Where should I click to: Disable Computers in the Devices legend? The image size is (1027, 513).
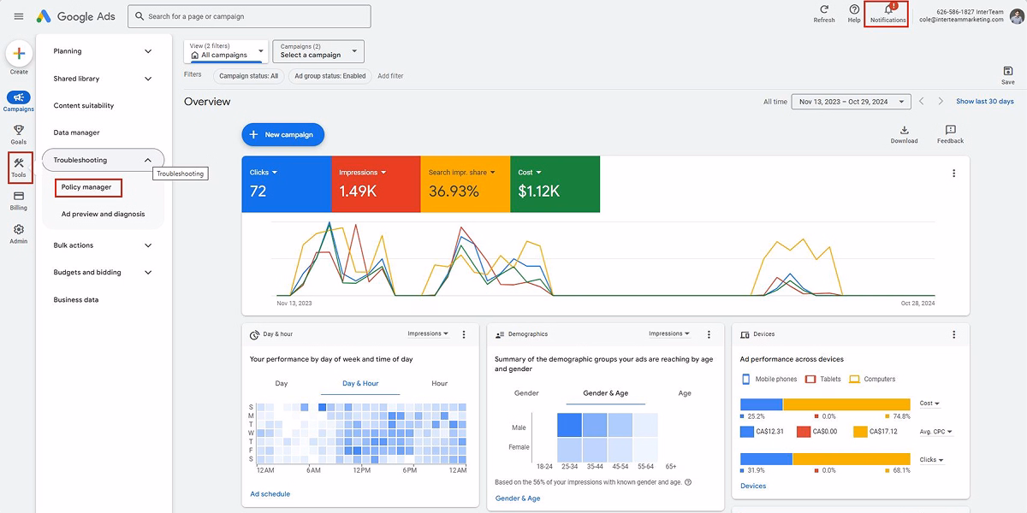(x=871, y=380)
